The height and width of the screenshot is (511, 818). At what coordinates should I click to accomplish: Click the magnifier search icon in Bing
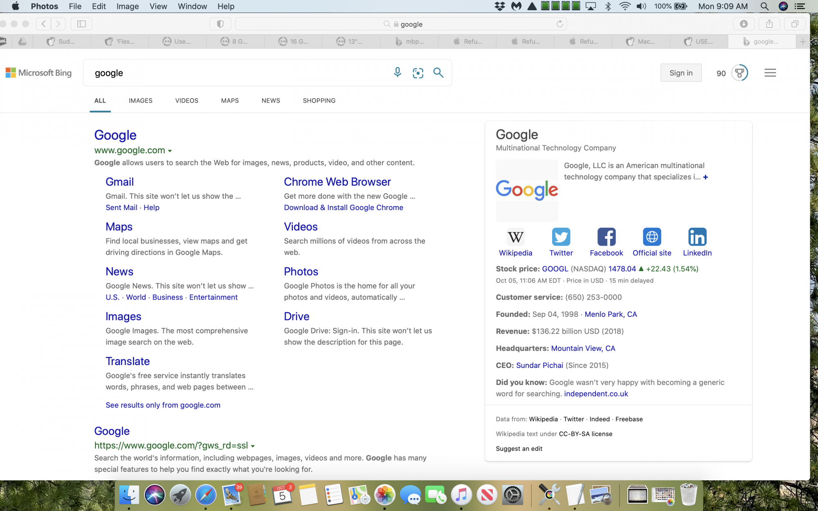[x=438, y=73]
